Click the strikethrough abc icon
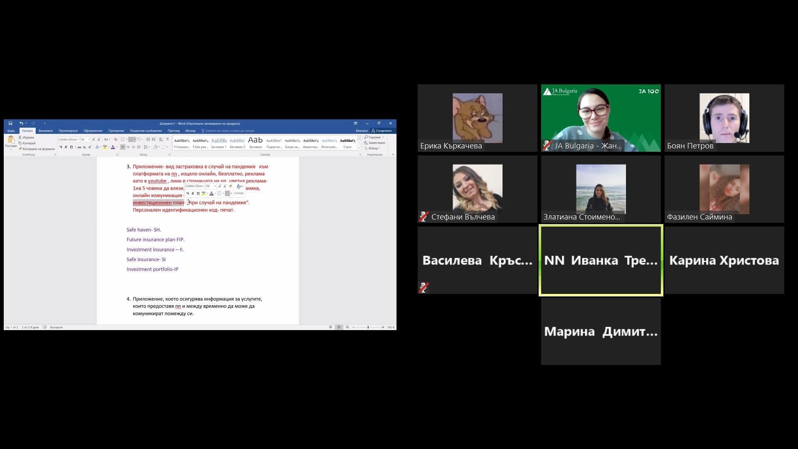This screenshot has height=449, width=798. pos(79,147)
